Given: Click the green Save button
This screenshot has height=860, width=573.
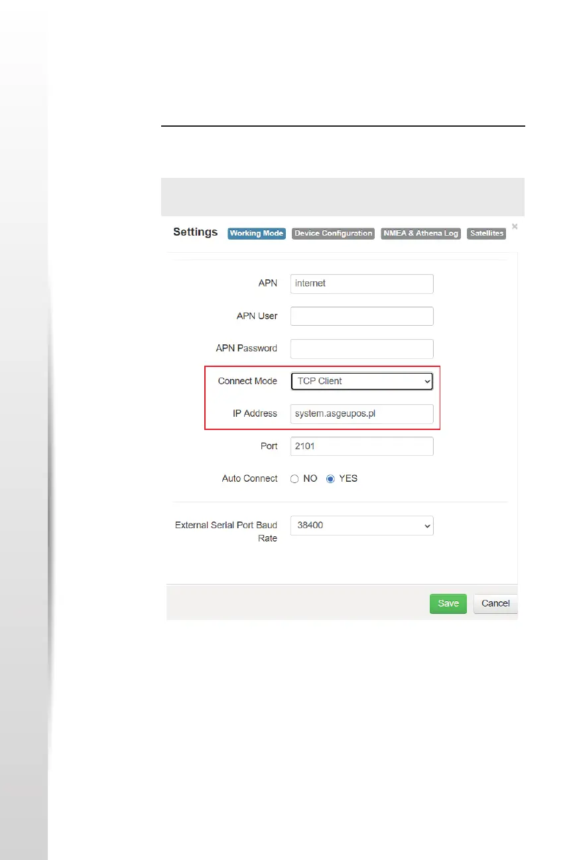Looking at the screenshot, I should (448, 603).
